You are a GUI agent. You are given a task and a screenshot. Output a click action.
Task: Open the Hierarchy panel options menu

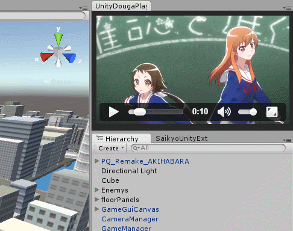tap(287, 140)
